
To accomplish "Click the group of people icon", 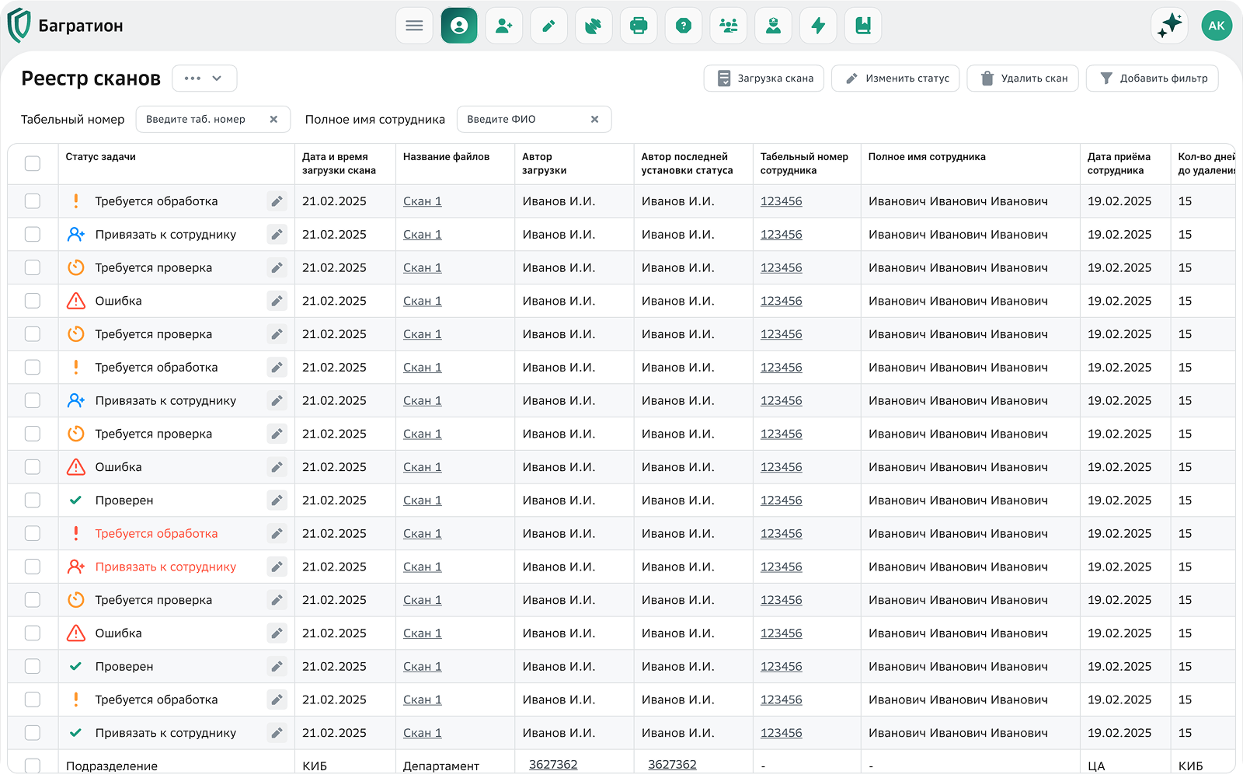I will click(x=729, y=26).
